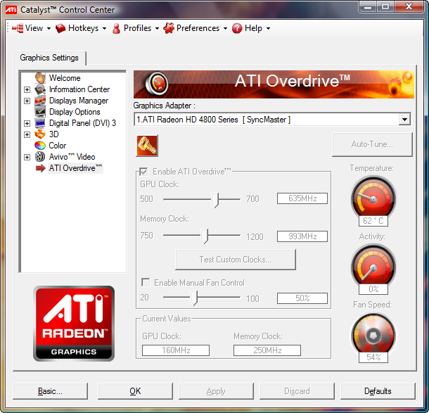Restore settings with Defaults button
Screen dimensions: 429x413
(378, 391)
